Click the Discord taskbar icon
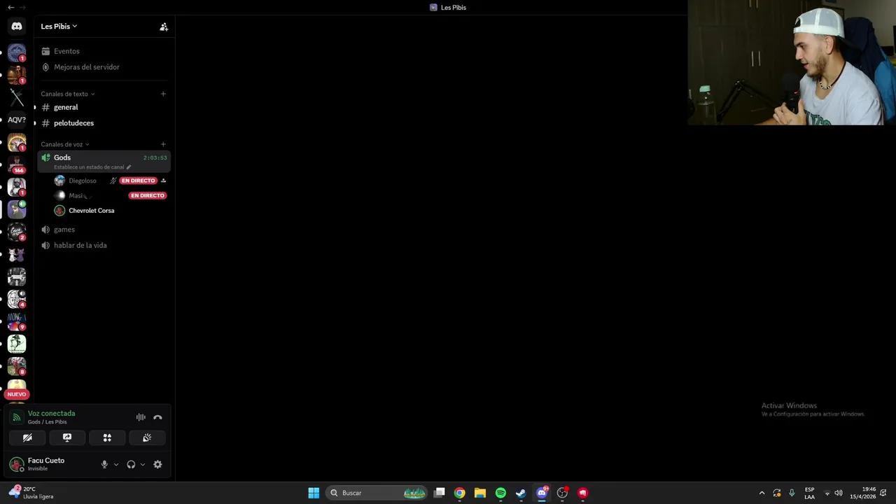Screen dimensions: 896x504 click(542, 493)
